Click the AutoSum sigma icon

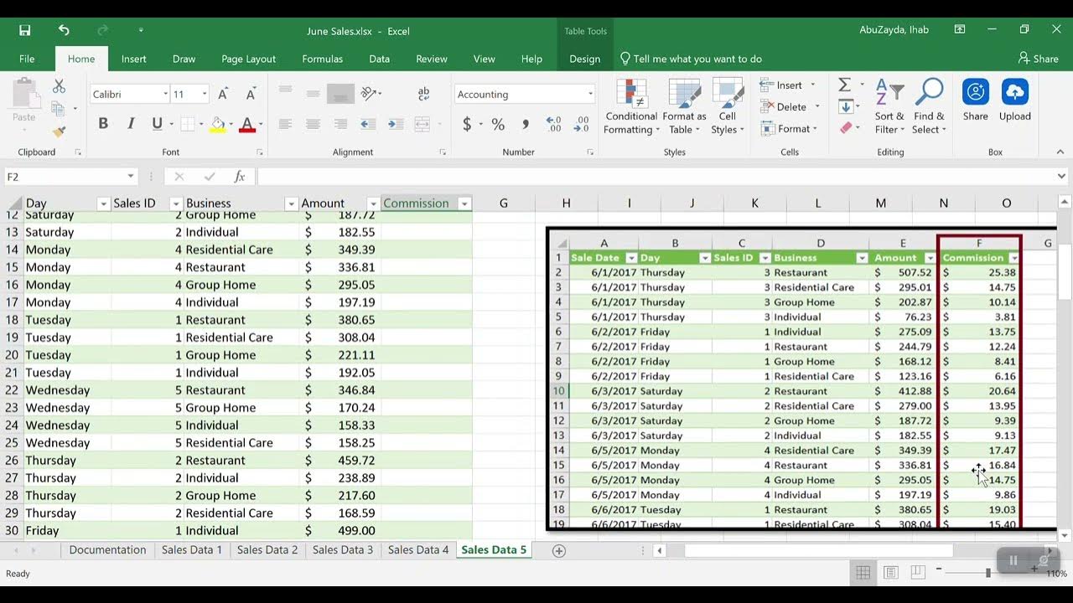click(845, 85)
